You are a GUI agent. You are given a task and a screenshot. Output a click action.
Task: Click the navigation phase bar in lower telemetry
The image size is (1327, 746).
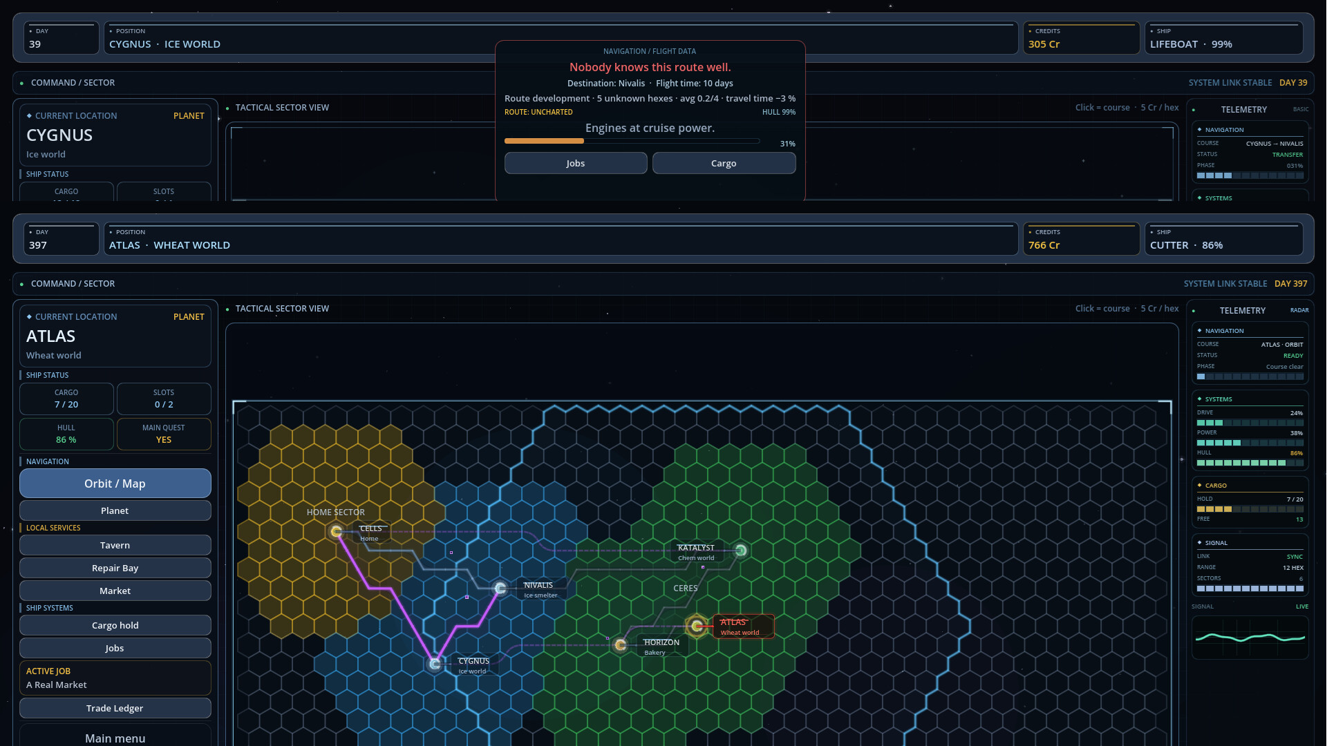point(1250,376)
